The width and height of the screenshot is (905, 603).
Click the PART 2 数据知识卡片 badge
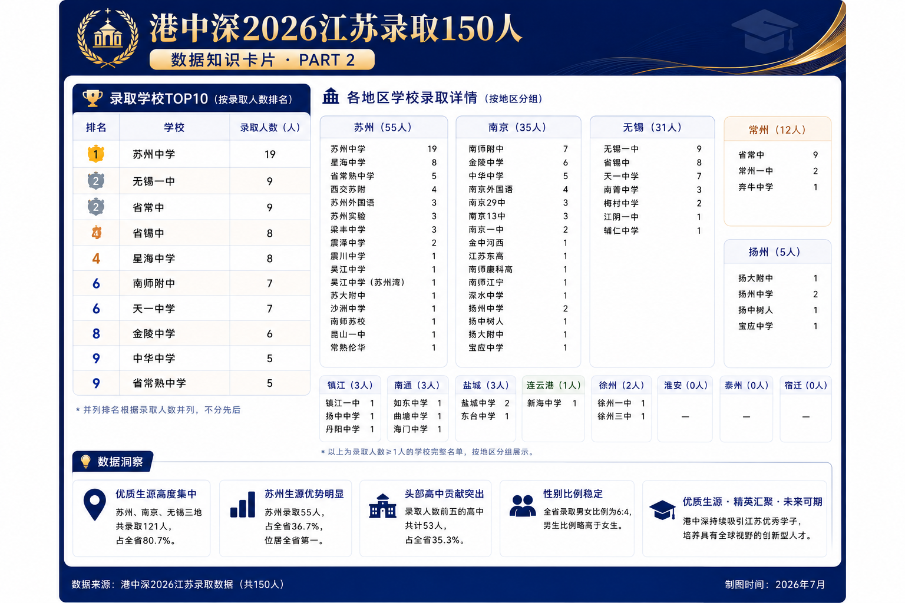[262, 60]
